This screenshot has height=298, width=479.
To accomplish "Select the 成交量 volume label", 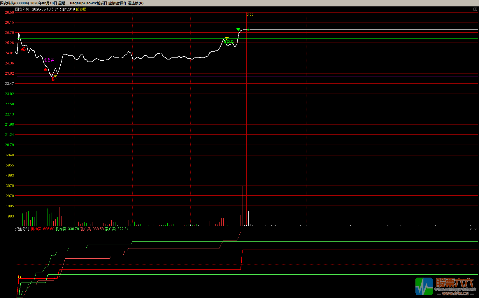I will pyautogui.click(x=81, y=9).
